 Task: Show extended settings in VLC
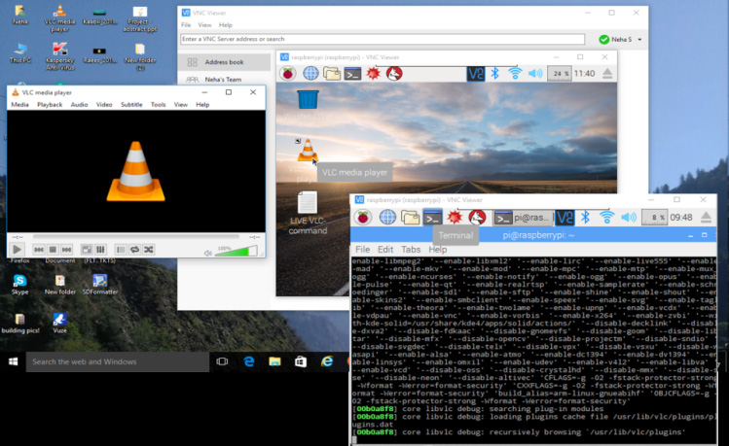(x=100, y=250)
